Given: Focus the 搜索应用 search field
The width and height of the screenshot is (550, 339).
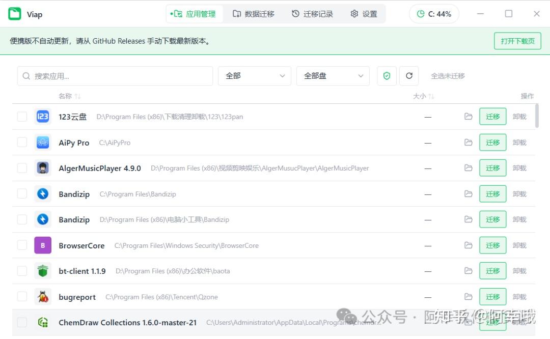Looking at the screenshot, I should coord(115,76).
